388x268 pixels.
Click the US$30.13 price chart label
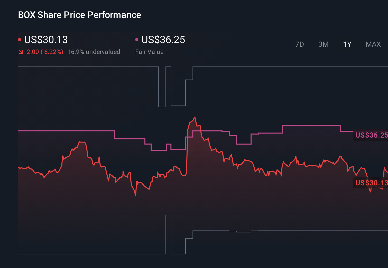click(x=371, y=183)
